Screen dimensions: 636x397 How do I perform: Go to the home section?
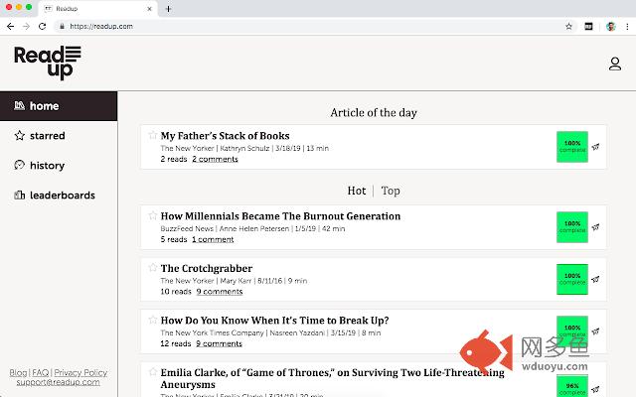click(59, 106)
